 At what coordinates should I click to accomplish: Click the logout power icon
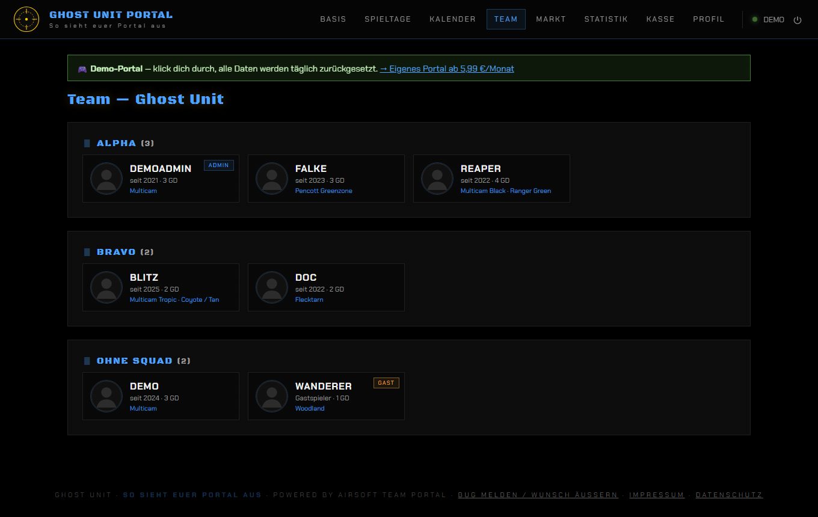[x=798, y=20]
